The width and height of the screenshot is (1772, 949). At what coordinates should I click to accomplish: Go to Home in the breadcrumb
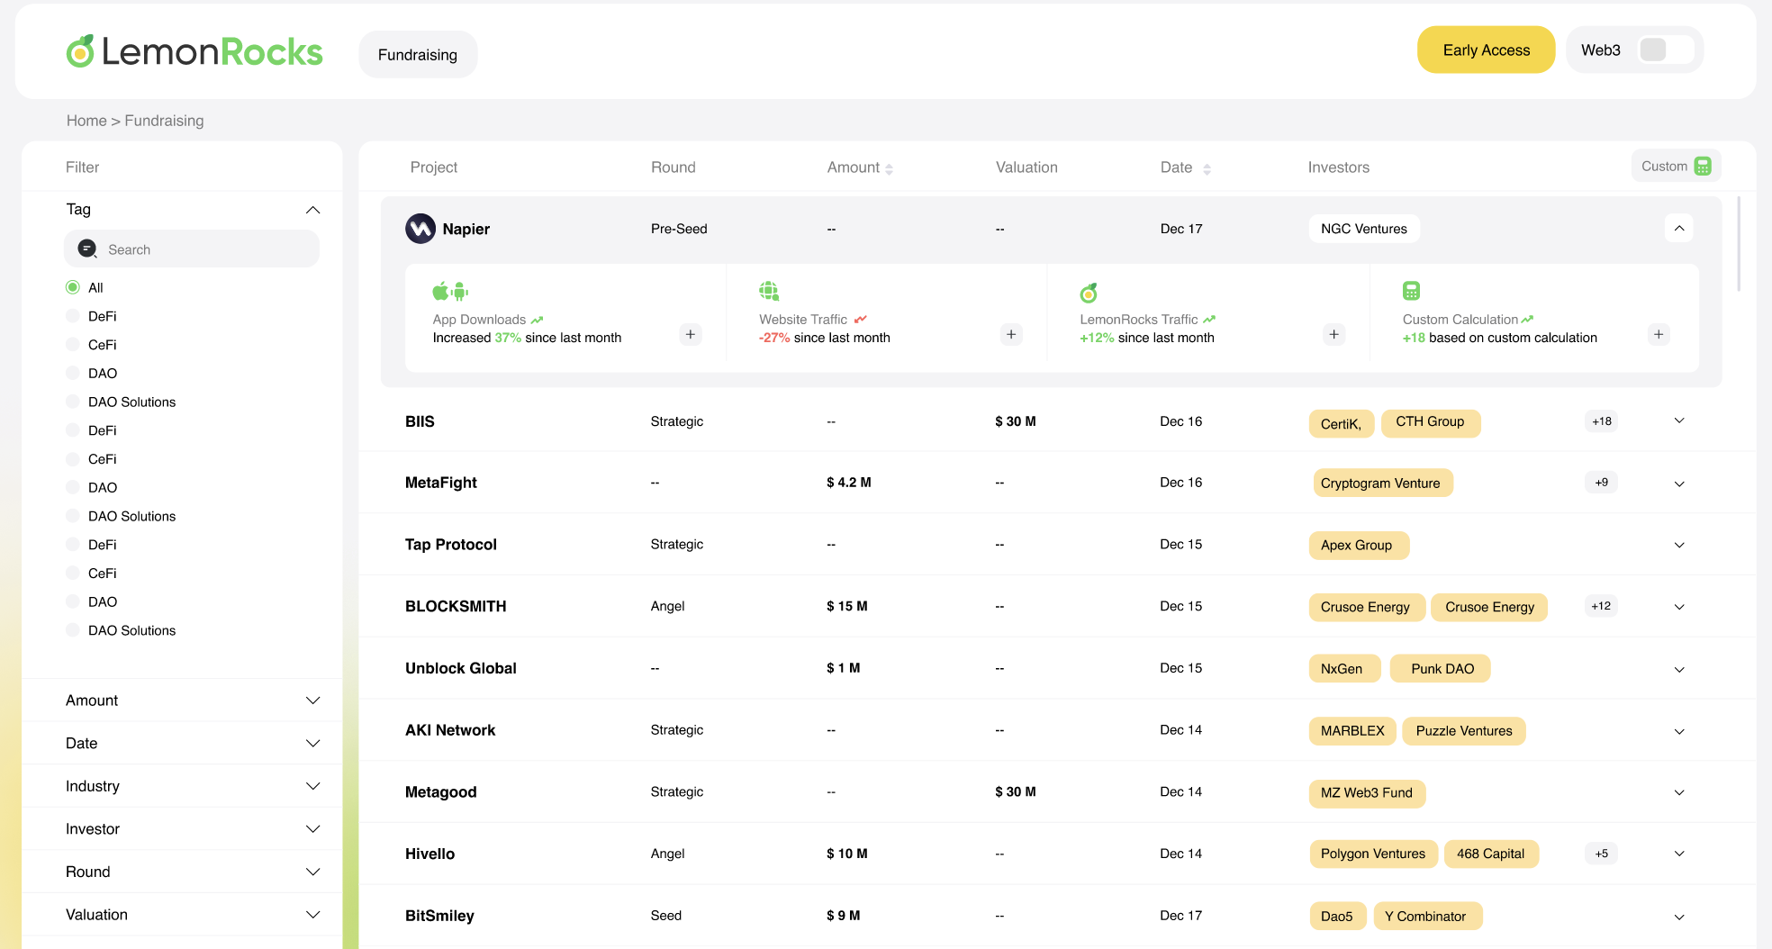(x=86, y=121)
